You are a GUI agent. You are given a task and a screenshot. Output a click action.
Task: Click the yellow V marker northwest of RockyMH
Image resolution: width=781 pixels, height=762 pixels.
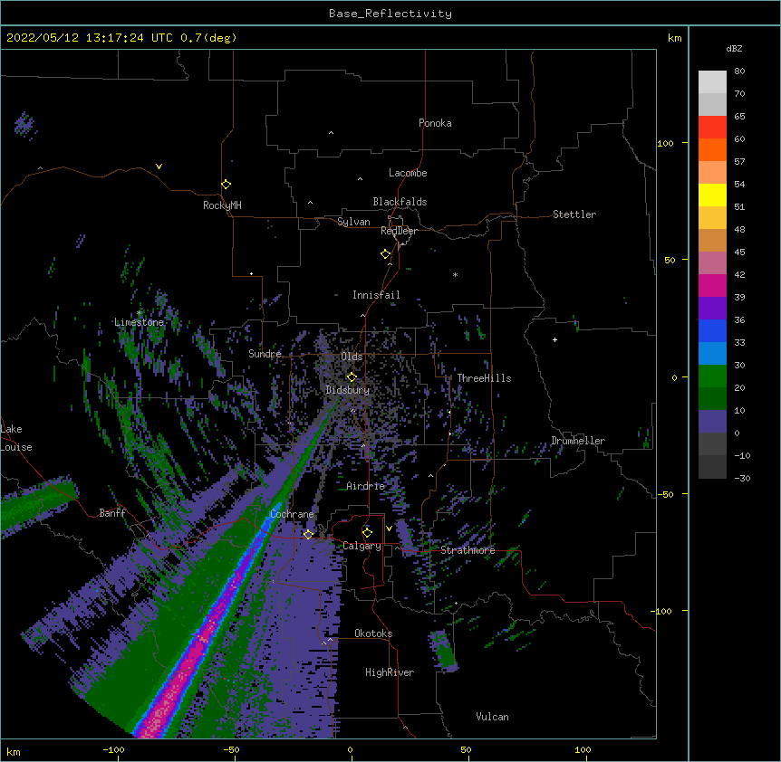(159, 167)
